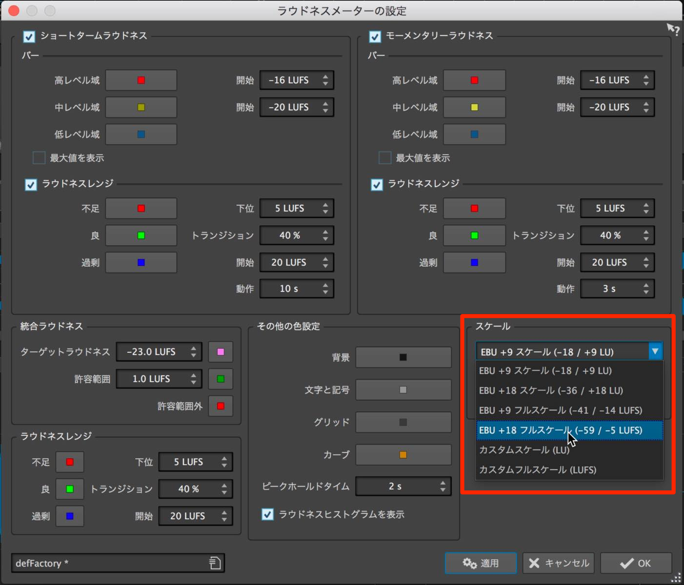Pick momentary 高レベル域 color swatch
Image resolution: width=684 pixels, height=585 pixels.
point(474,80)
